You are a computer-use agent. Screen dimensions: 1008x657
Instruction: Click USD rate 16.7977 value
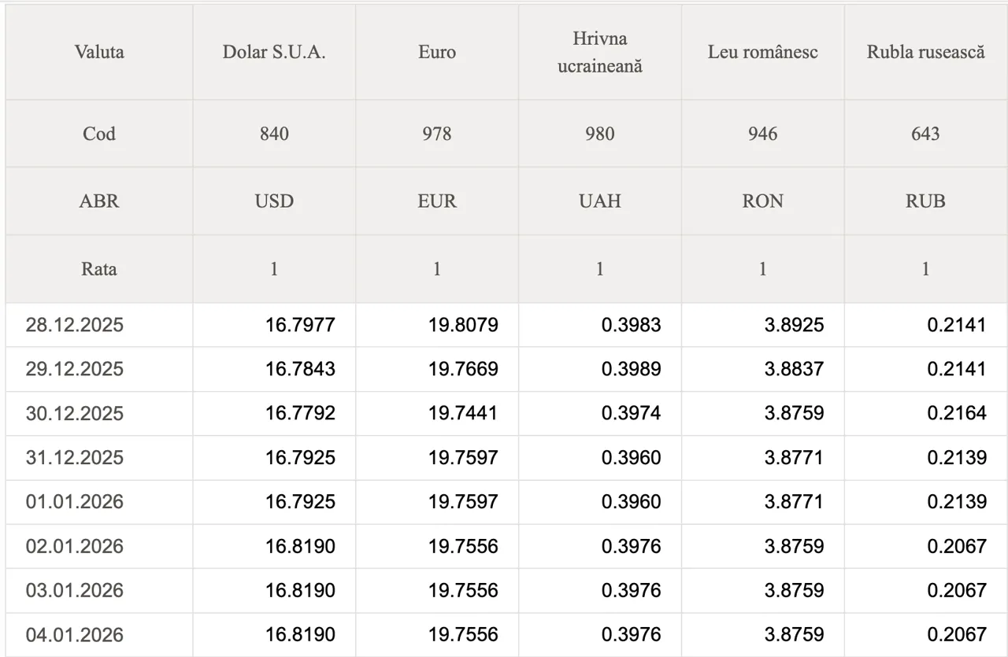pyautogui.click(x=300, y=325)
